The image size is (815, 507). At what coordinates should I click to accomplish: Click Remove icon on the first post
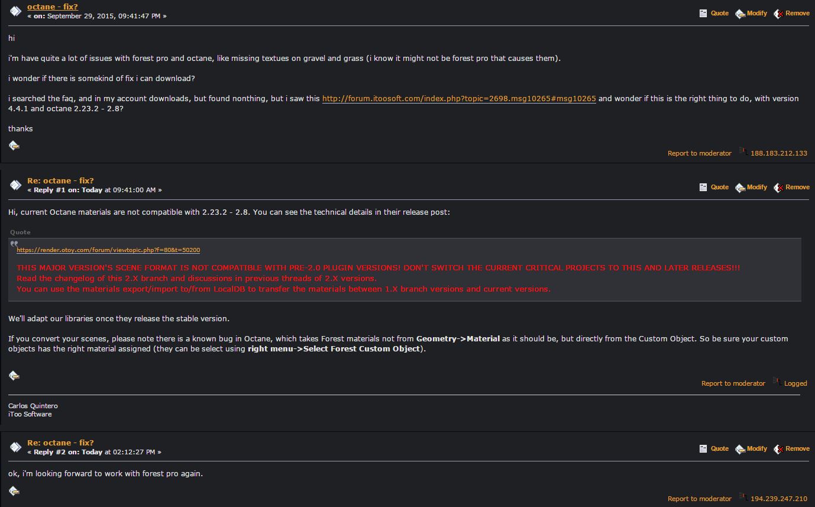pyautogui.click(x=778, y=14)
